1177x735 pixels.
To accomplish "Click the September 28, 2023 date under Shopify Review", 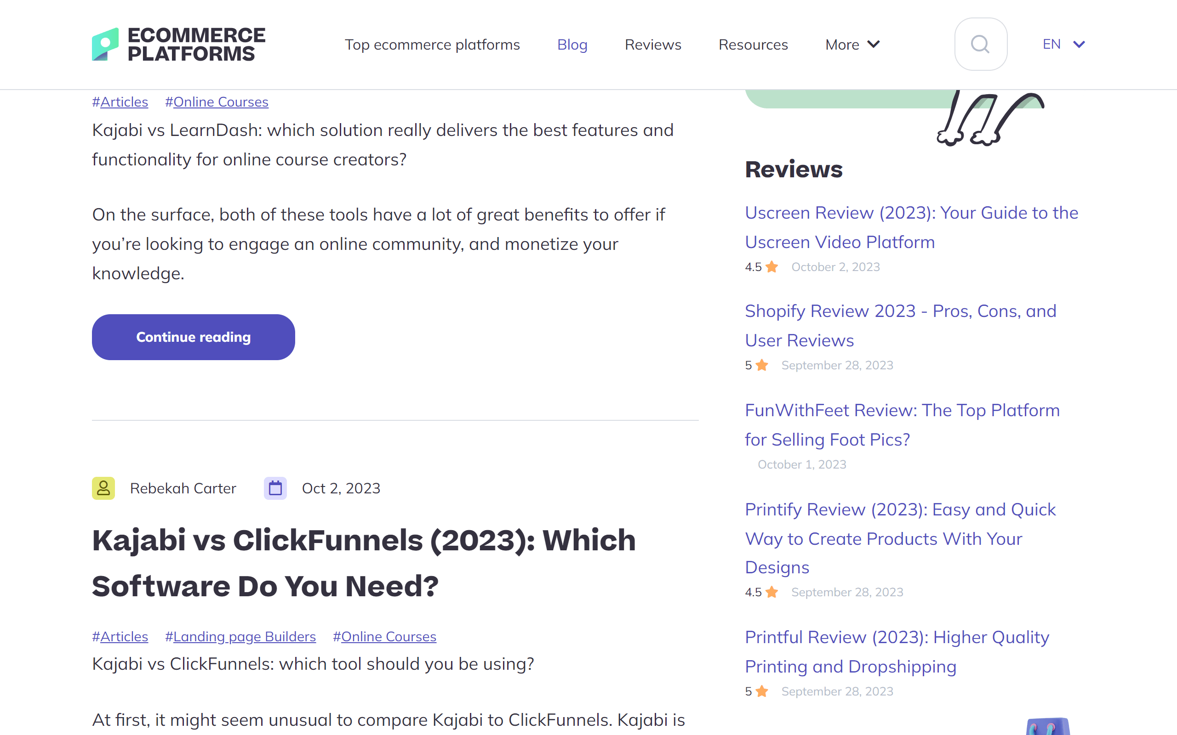I will point(838,365).
